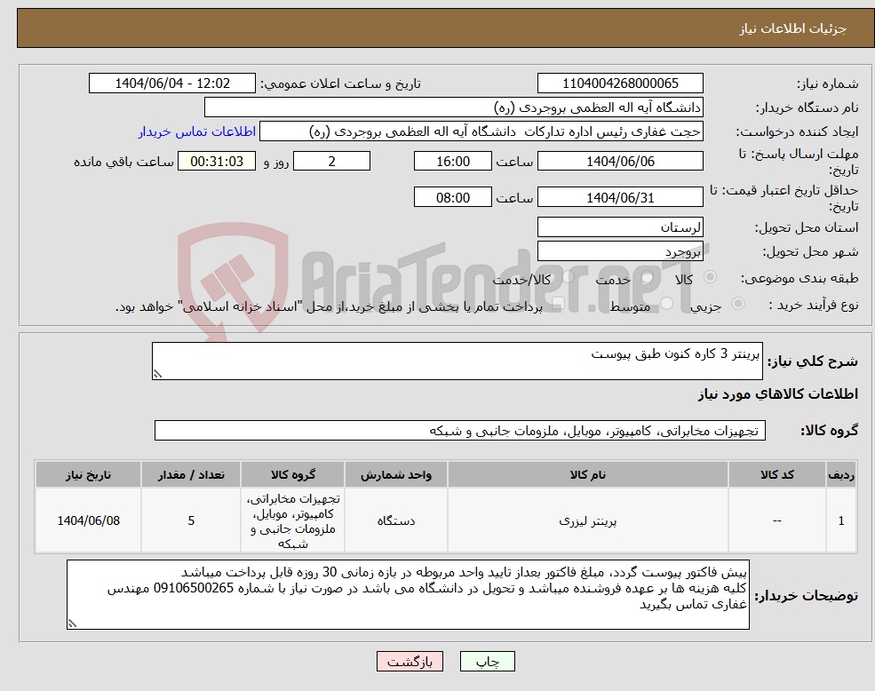Click the countdown timer showing 00:31:03
The height and width of the screenshot is (691, 875).
coord(217,161)
